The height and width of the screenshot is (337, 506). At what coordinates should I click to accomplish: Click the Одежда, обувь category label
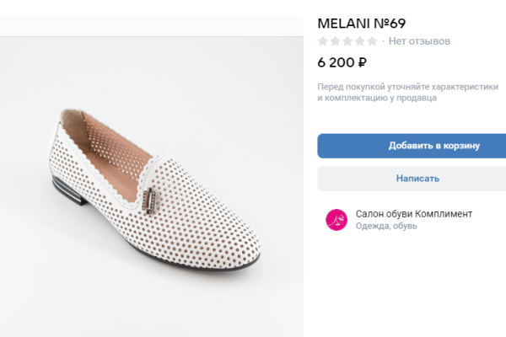click(390, 227)
